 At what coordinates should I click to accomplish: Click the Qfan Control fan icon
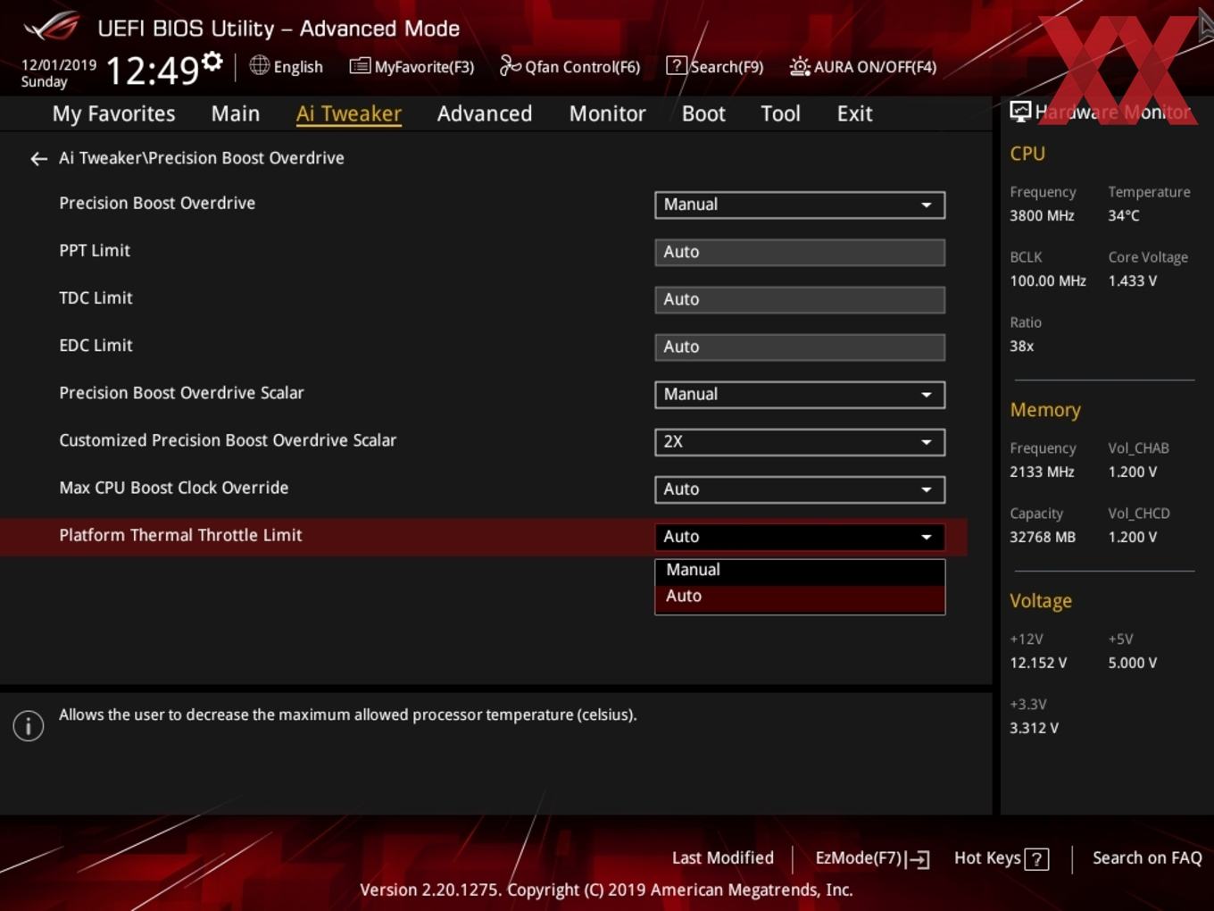click(510, 65)
